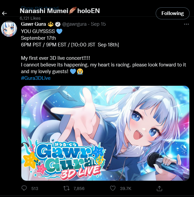Image resolution: width=194 pixels, height=197 pixels.
Task: Go back using the left arrow
Action: (x=4, y=13)
